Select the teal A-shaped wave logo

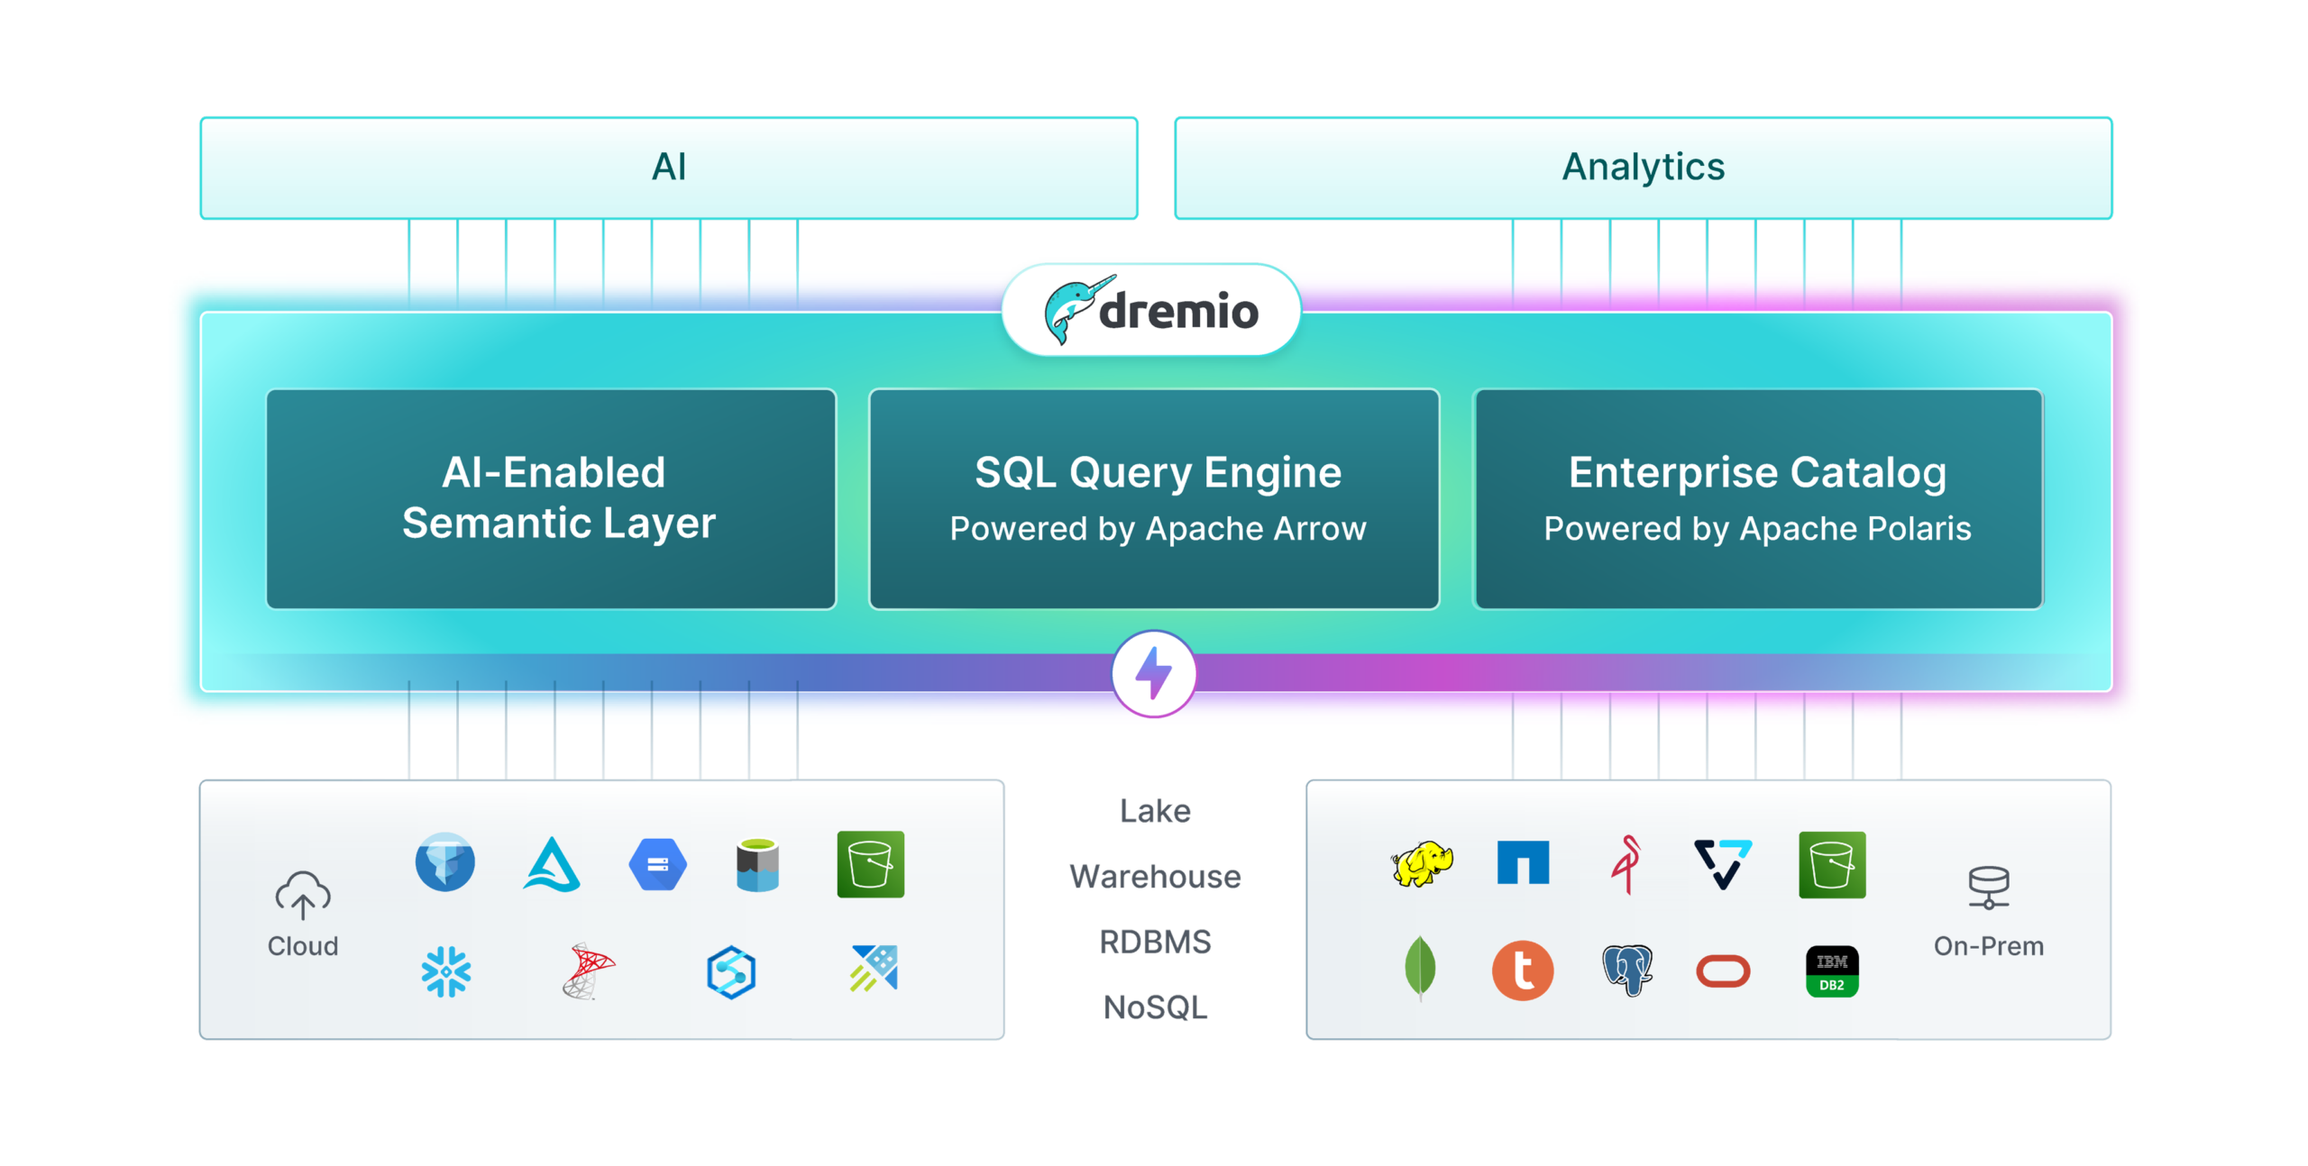click(552, 864)
